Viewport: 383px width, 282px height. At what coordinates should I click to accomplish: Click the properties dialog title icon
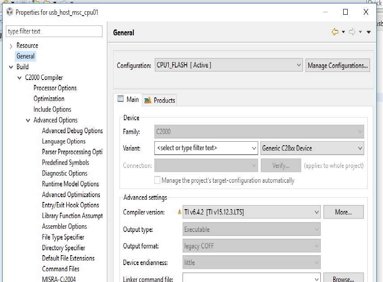[10, 12]
